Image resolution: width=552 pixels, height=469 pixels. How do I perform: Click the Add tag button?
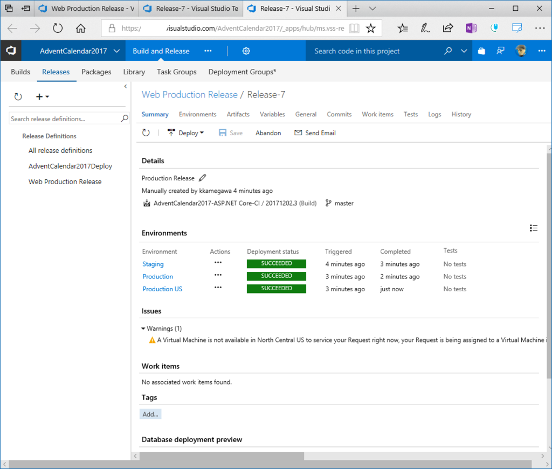point(150,414)
